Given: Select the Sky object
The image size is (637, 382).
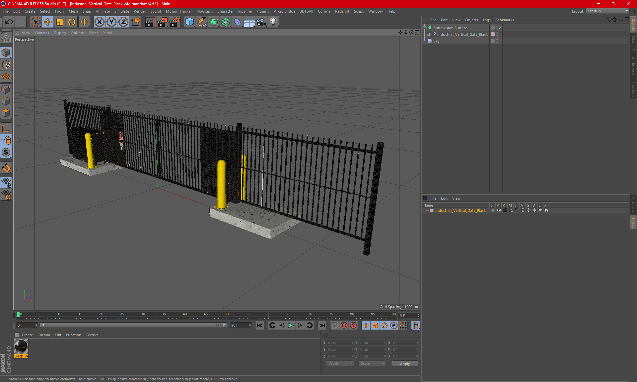Looking at the screenshot, I should pyautogui.click(x=436, y=41).
